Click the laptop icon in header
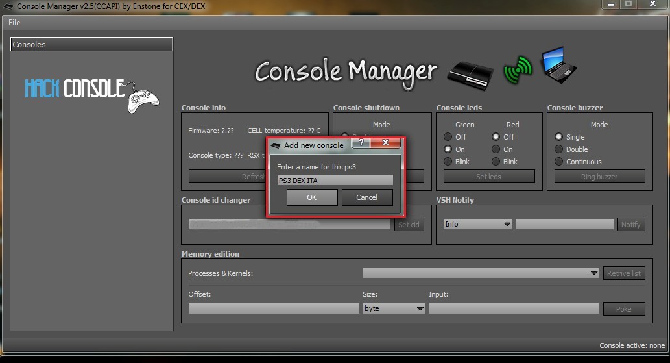Image resolution: width=670 pixels, height=363 pixels. tap(559, 65)
